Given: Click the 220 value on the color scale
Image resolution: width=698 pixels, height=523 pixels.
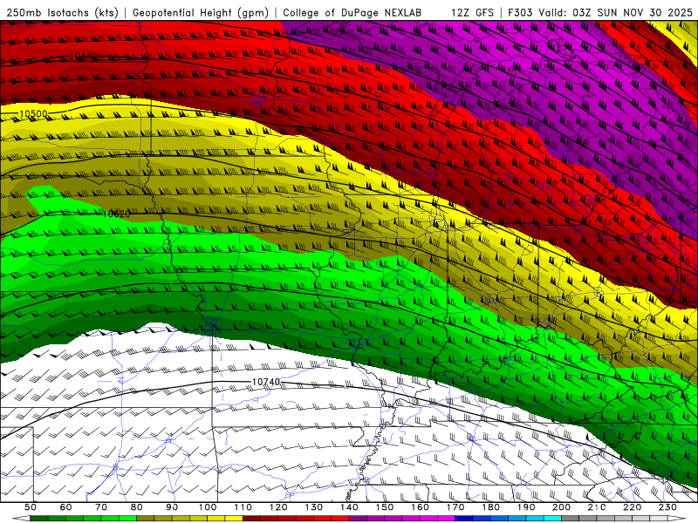Looking at the screenshot, I should pos(632,507).
